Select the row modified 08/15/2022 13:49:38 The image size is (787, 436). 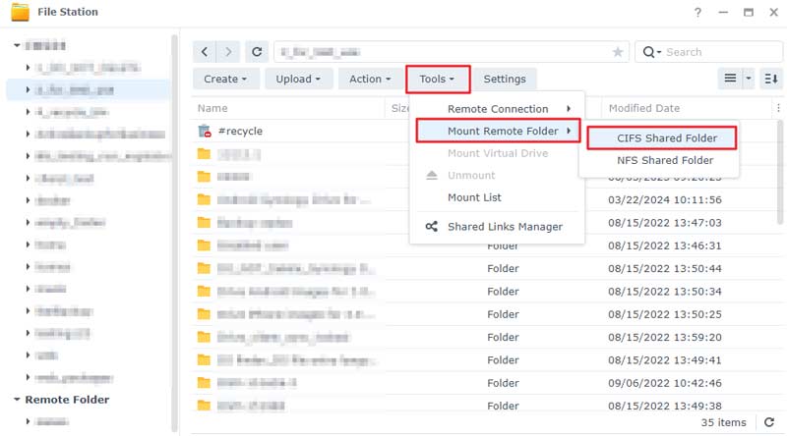pyautogui.click(x=484, y=406)
